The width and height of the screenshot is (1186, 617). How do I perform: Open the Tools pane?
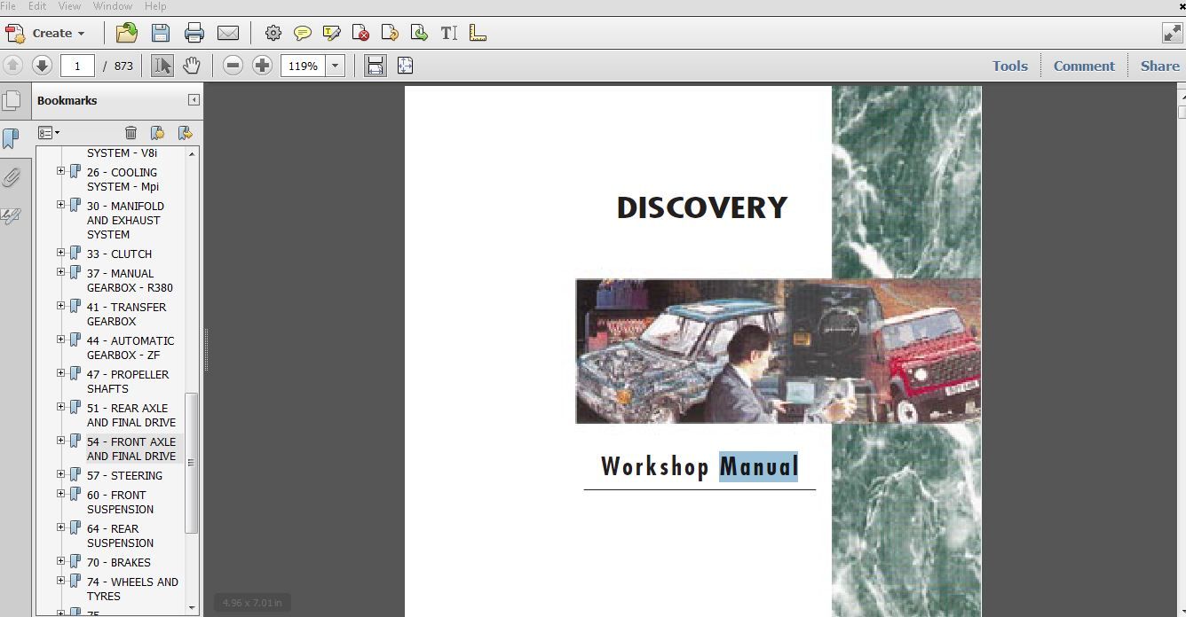[x=1009, y=66]
